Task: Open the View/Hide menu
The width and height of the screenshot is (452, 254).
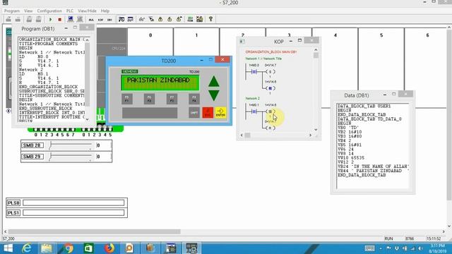Action: pos(87,11)
